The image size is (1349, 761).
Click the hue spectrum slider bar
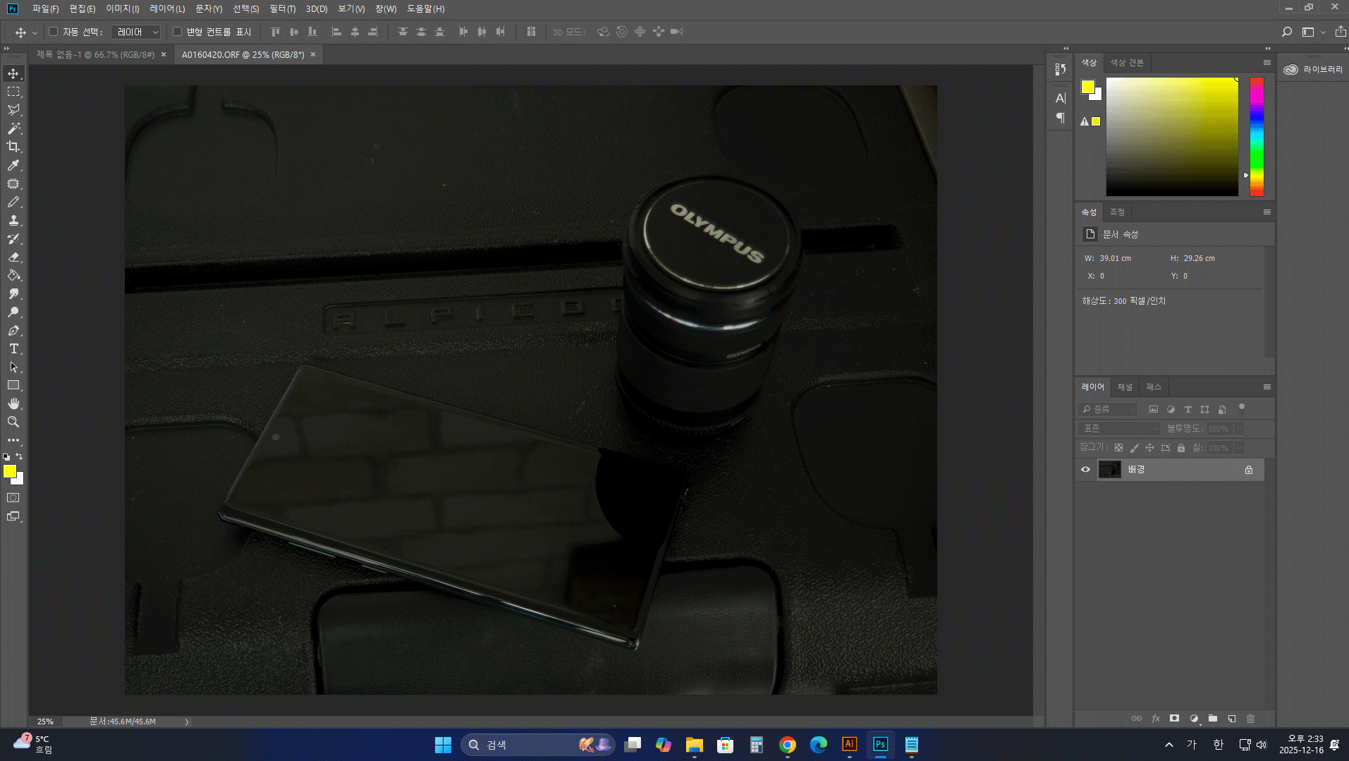pyautogui.click(x=1257, y=137)
